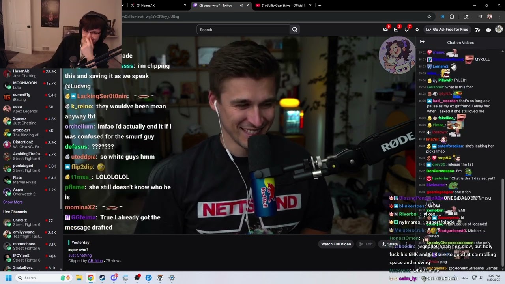Open Steam from the taskbar

click(x=102, y=278)
